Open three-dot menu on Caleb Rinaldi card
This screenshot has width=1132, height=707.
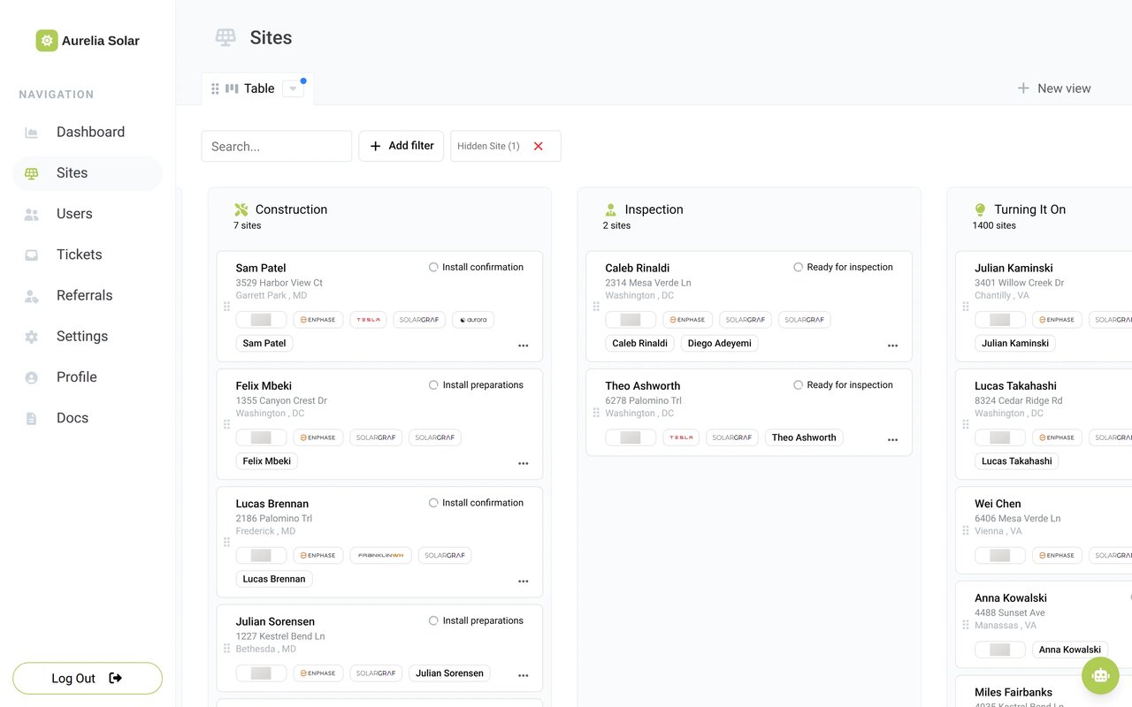(893, 346)
